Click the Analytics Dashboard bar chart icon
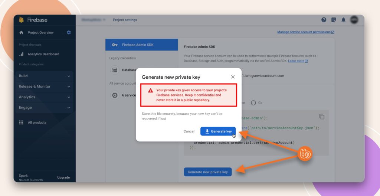Image resolution: width=380 pixels, height=196 pixels. [x=22, y=54]
